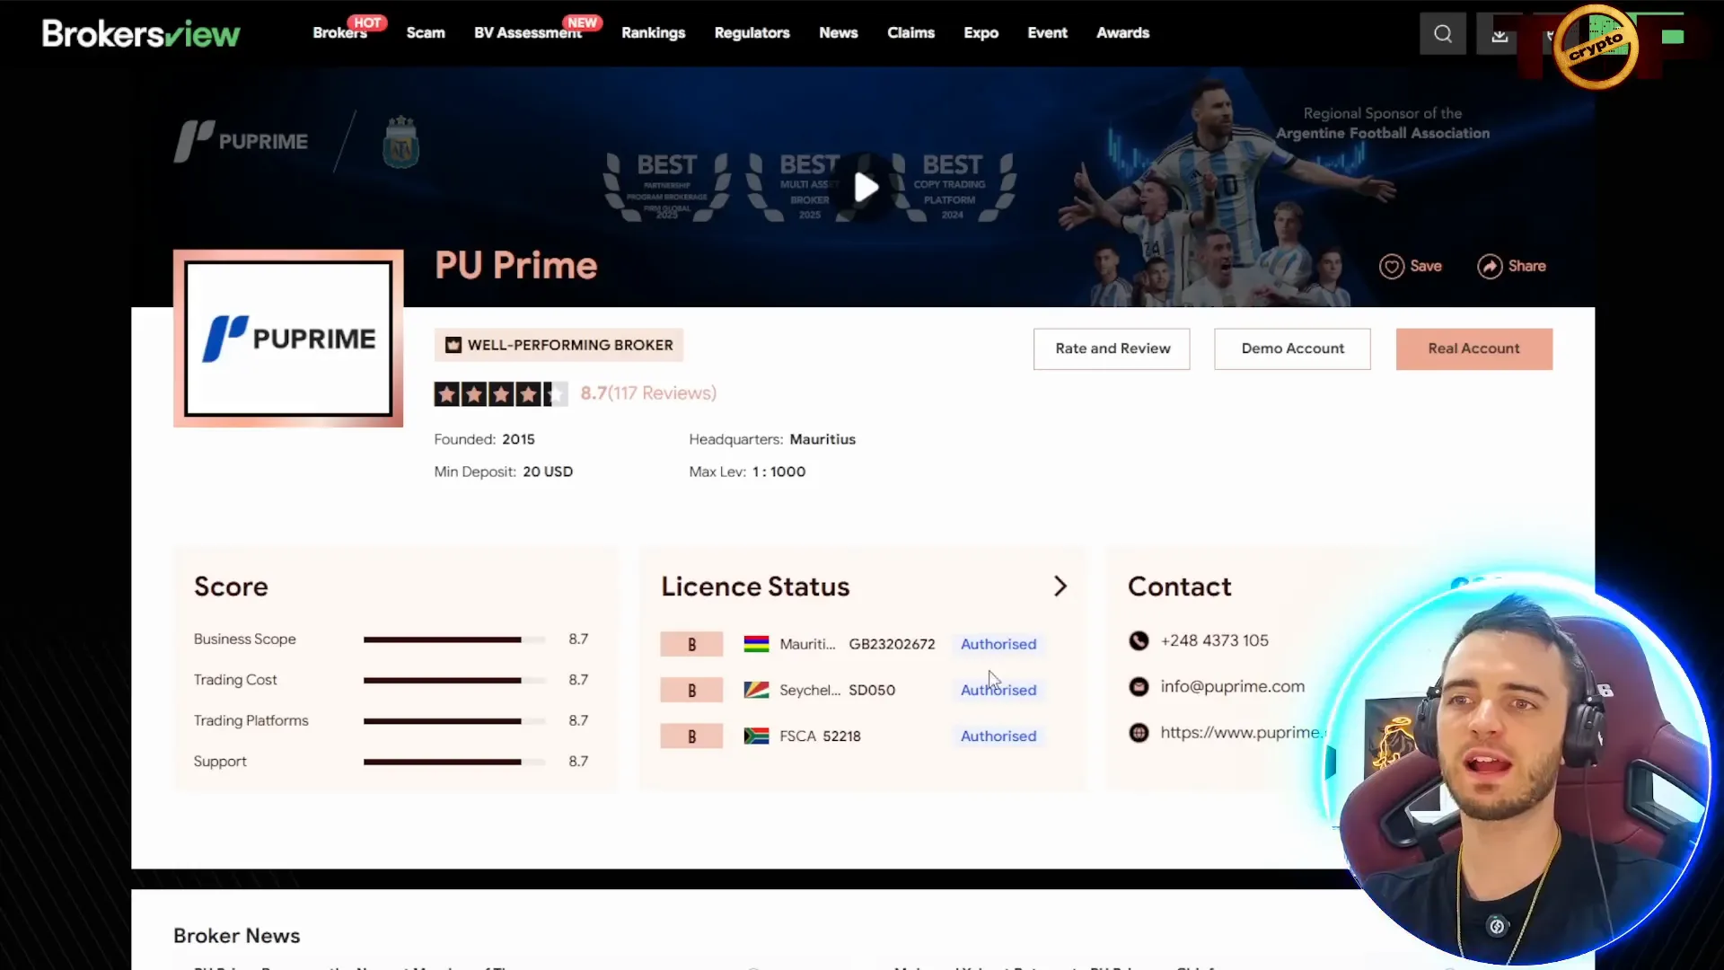
Task: Click the 117 Reviews link
Action: 664,393
